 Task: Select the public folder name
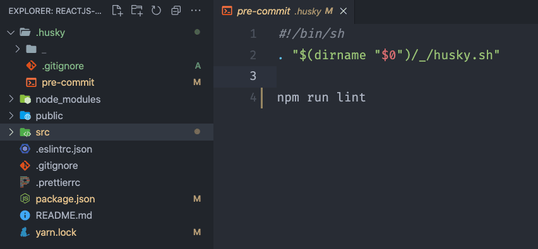49,116
